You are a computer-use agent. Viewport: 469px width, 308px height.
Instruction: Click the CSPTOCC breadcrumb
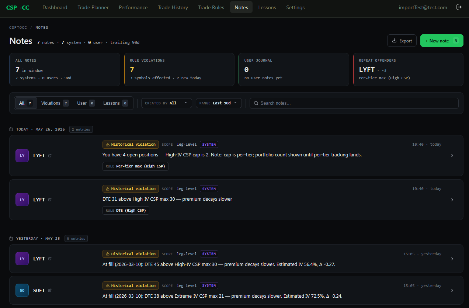pos(18,28)
